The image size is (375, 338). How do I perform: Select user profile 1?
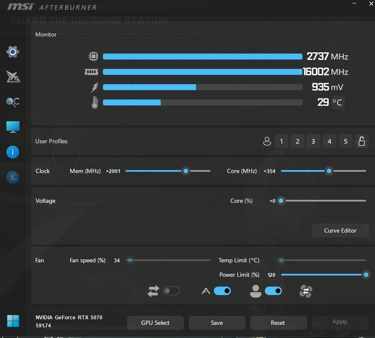(281, 142)
